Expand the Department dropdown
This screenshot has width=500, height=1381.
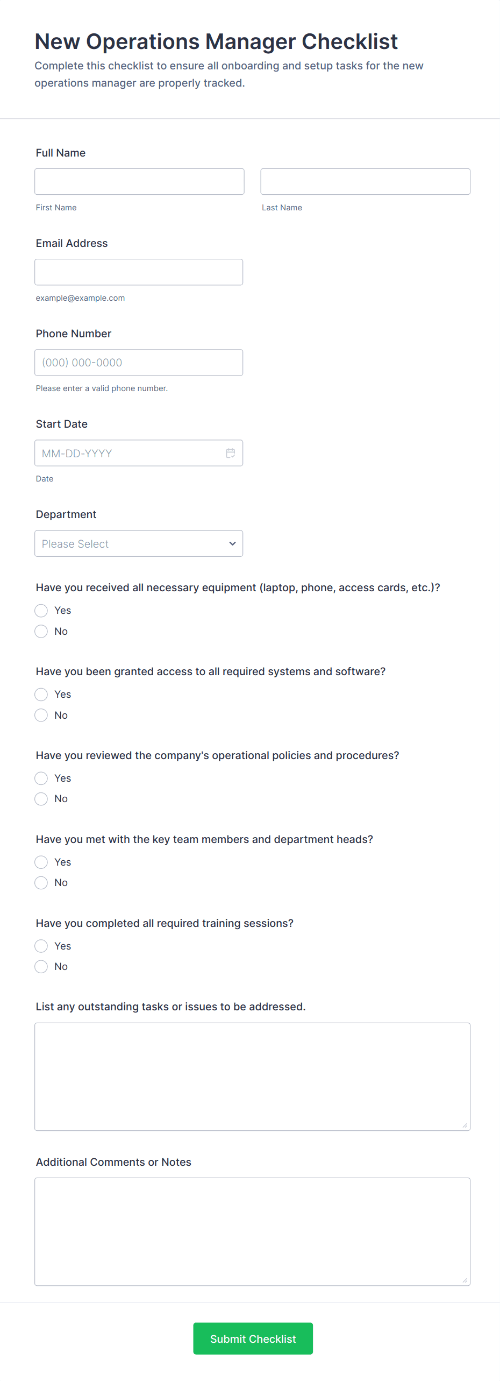(139, 543)
